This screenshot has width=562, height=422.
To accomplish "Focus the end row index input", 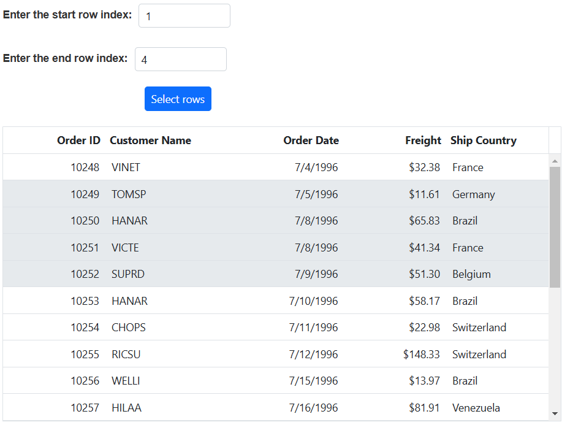I will click(181, 59).
